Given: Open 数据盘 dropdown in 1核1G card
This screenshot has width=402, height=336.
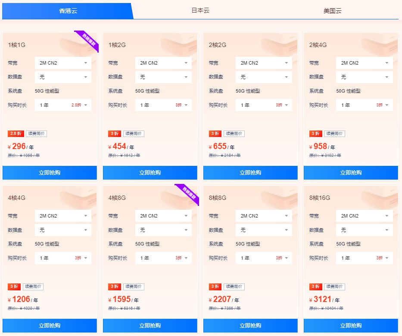Looking at the screenshot, I should tap(63, 77).
